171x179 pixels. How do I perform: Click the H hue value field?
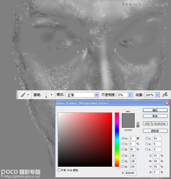(x=133, y=138)
